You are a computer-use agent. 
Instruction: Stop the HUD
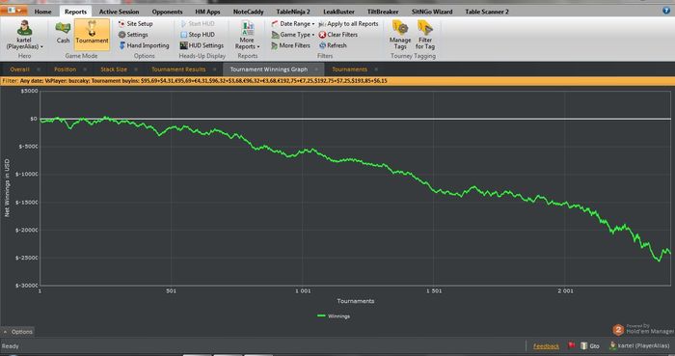tap(197, 35)
